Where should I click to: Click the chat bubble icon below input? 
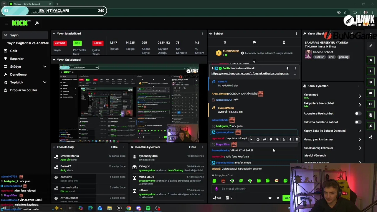(270, 198)
